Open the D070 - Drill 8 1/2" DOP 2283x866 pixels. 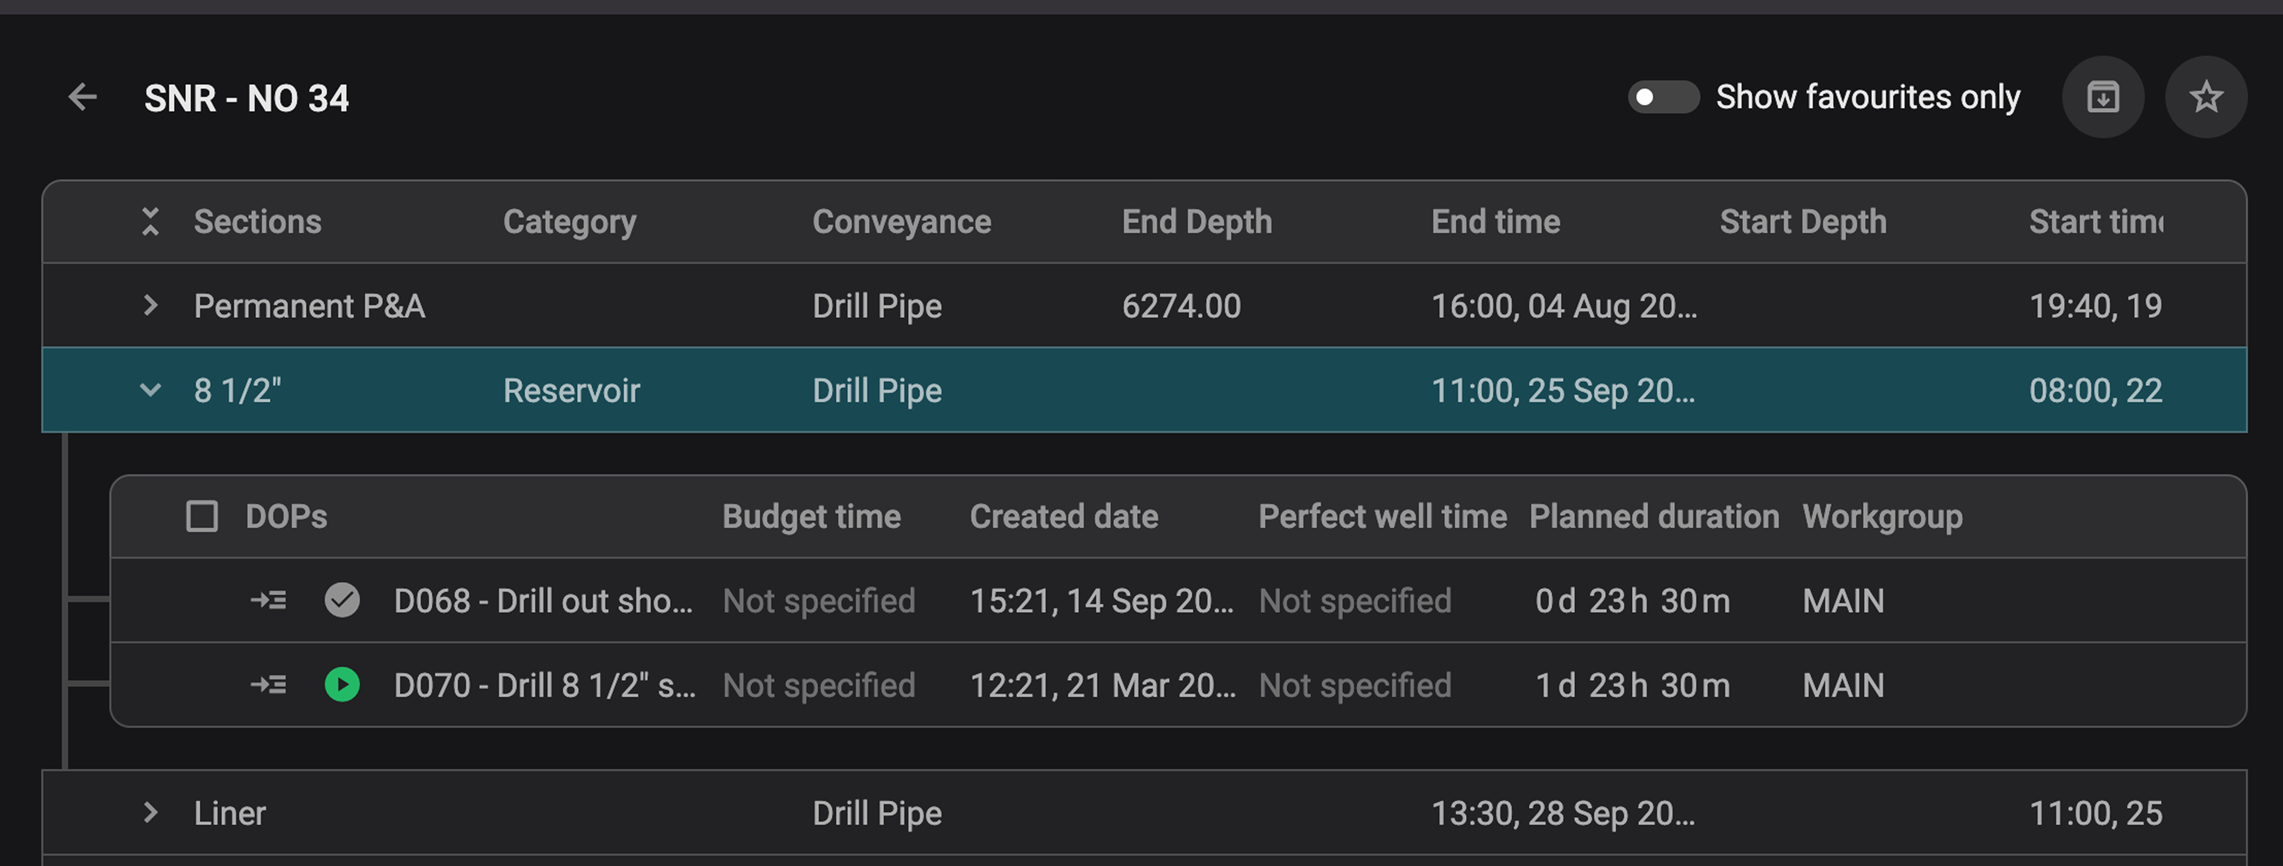coord(544,685)
